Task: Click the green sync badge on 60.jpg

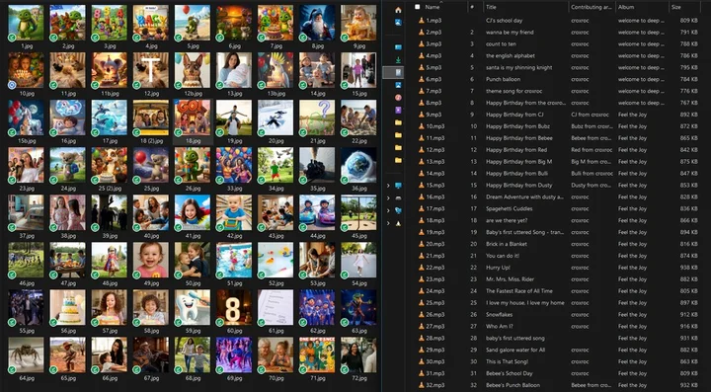Action: coord(220,322)
